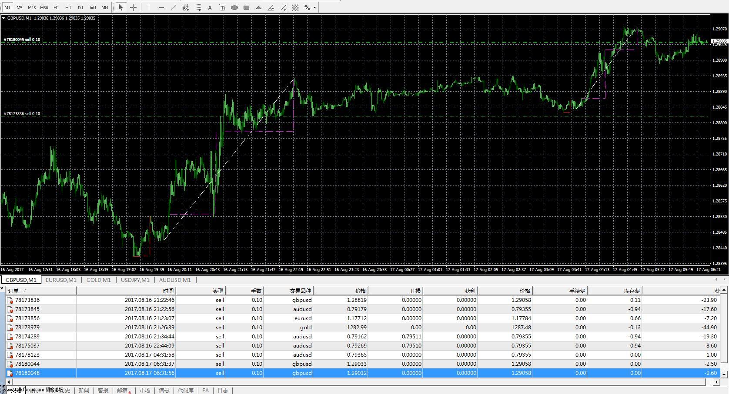Switch chart to M30 timeframe
The height and width of the screenshot is (394, 729).
point(44,7)
